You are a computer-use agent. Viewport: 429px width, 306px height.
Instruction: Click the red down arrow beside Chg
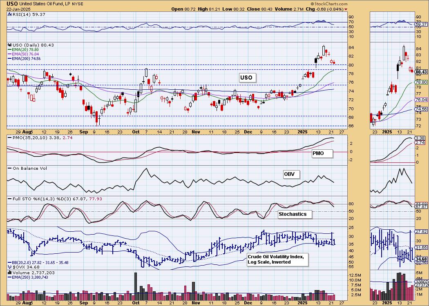pyautogui.click(x=346, y=9)
